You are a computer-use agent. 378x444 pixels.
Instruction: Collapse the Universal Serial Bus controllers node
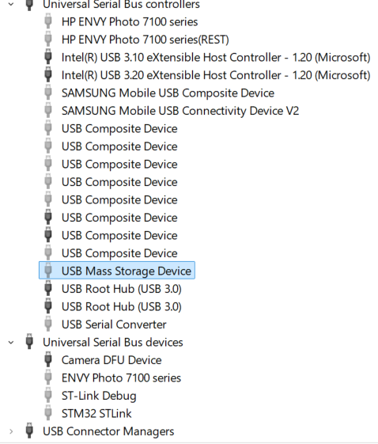click(x=11, y=4)
